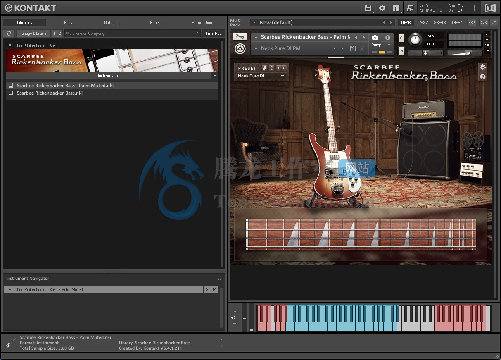Select next multi with right arrow beside New (default)

[x=391, y=23]
